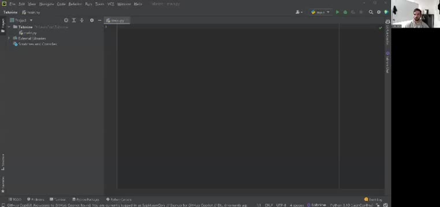440x207 pixels.
Task: Open the Run menu
Action: coord(88,4)
